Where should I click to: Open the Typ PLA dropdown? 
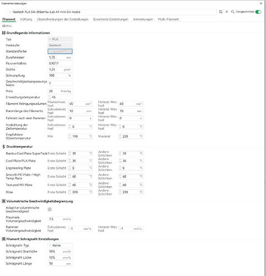[60, 39]
